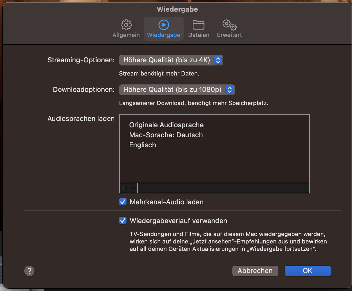This screenshot has height=291, width=352.
Task: Click the minus icon to remove language
Action: [133, 188]
